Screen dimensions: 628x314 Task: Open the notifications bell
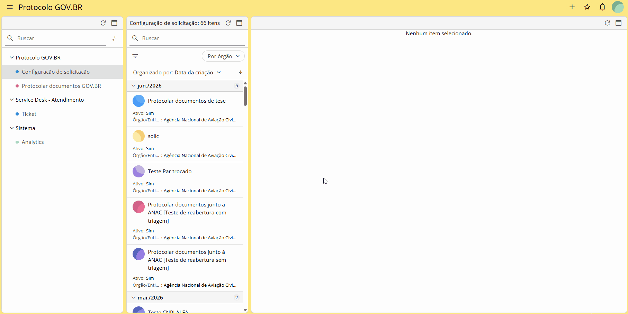click(602, 7)
